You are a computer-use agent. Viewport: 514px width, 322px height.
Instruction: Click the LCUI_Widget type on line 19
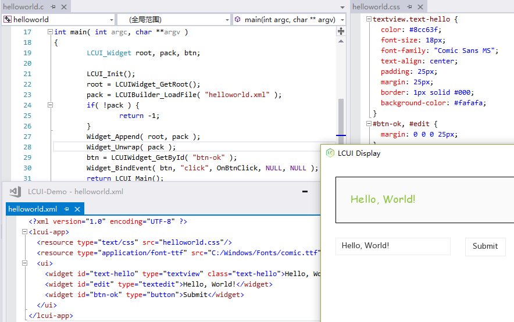click(109, 53)
